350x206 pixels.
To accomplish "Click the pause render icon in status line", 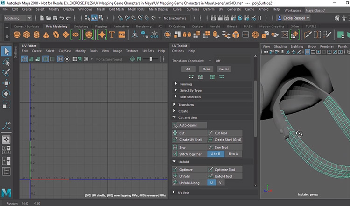I will pos(260,18).
